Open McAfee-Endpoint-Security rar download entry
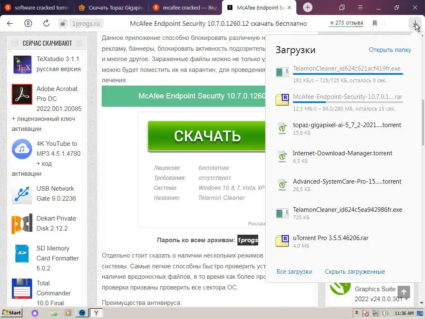The height and width of the screenshot is (319, 425). (344, 102)
